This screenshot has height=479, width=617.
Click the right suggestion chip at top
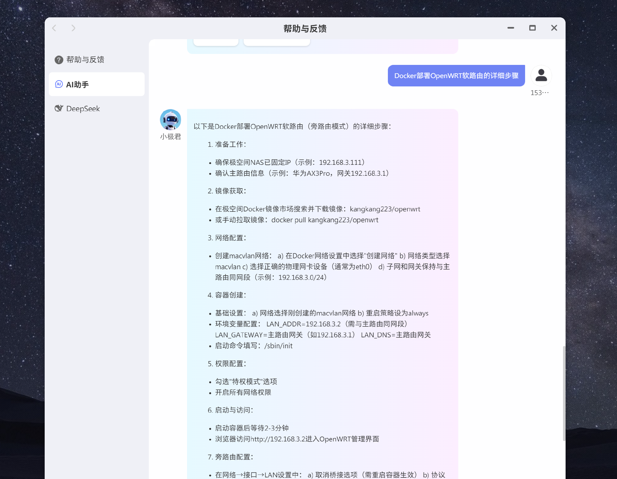click(277, 42)
